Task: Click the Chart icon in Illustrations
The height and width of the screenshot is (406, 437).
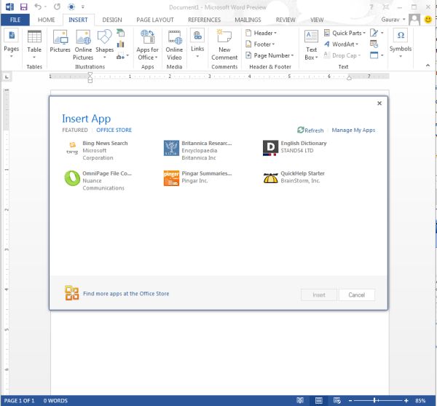Action: 120,44
